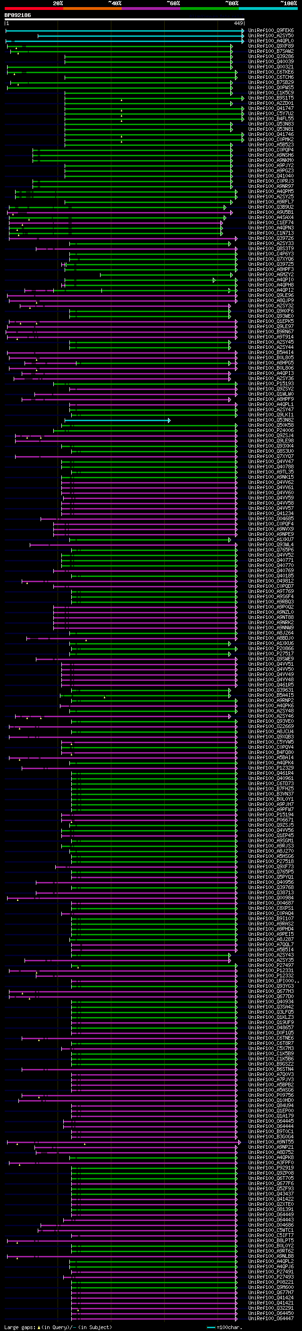Click the UniRef100_P24006 label

pos(270,431)
